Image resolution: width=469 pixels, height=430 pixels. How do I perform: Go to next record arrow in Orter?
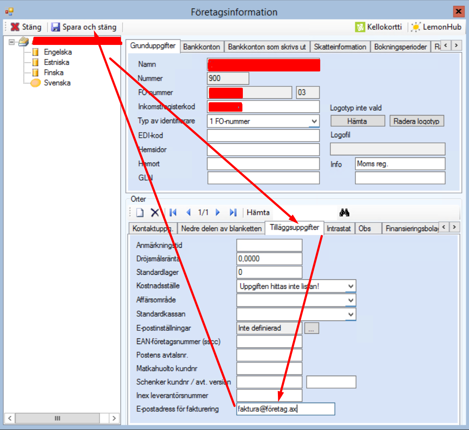[218, 213]
